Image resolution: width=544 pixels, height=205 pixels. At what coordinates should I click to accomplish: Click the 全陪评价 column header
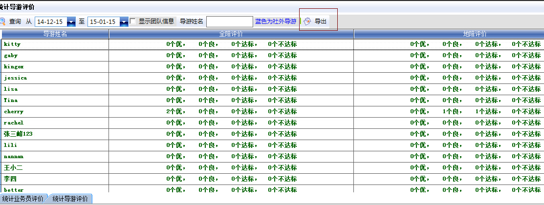pos(231,34)
